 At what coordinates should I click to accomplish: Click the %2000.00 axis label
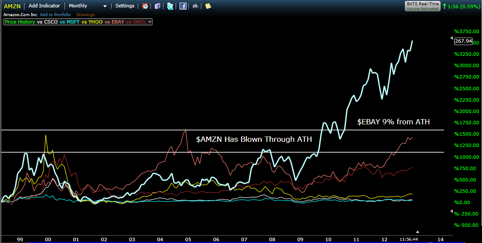[x=466, y=111]
